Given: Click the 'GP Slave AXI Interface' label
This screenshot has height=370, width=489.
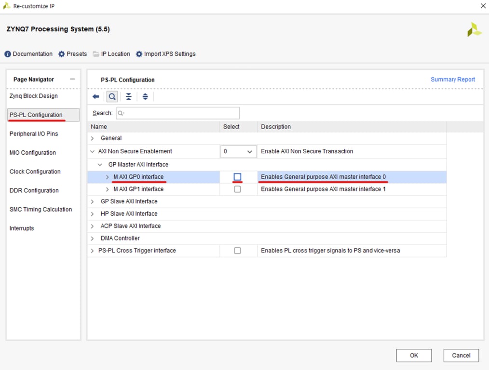Looking at the screenshot, I should [129, 201].
